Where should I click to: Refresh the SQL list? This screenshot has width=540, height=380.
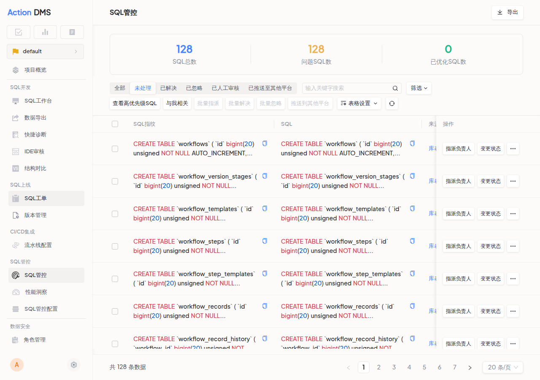(x=391, y=103)
